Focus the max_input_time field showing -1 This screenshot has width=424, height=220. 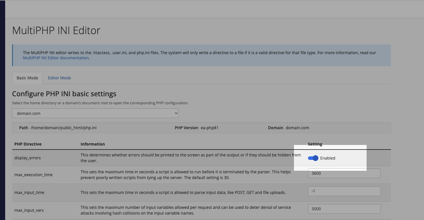pos(344,191)
